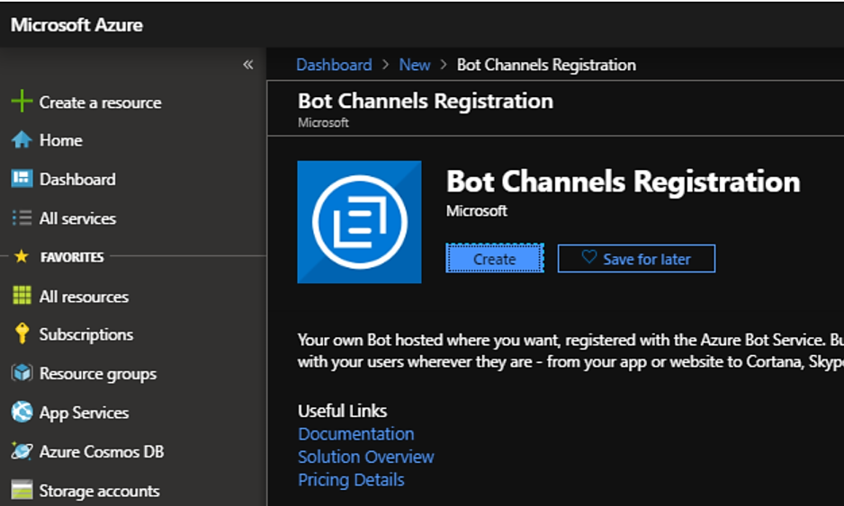
Task: Click the FAVORITES section label
Action: click(72, 257)
